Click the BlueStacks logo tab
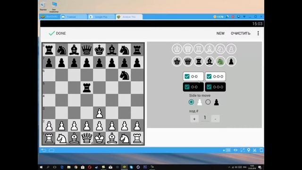 click(50, 17)
